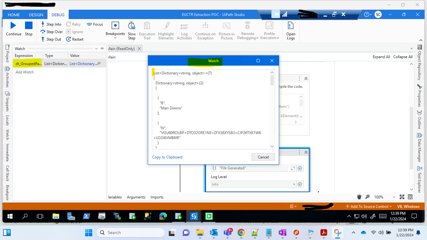Toggle Picture in Picture mode
Screen dimensions: 427x240
tap(227, 31)
